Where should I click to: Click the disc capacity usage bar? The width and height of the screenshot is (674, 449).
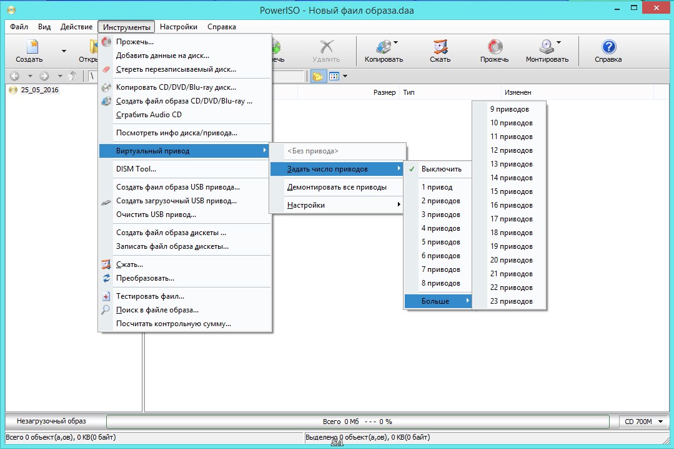tap(358, 422)
